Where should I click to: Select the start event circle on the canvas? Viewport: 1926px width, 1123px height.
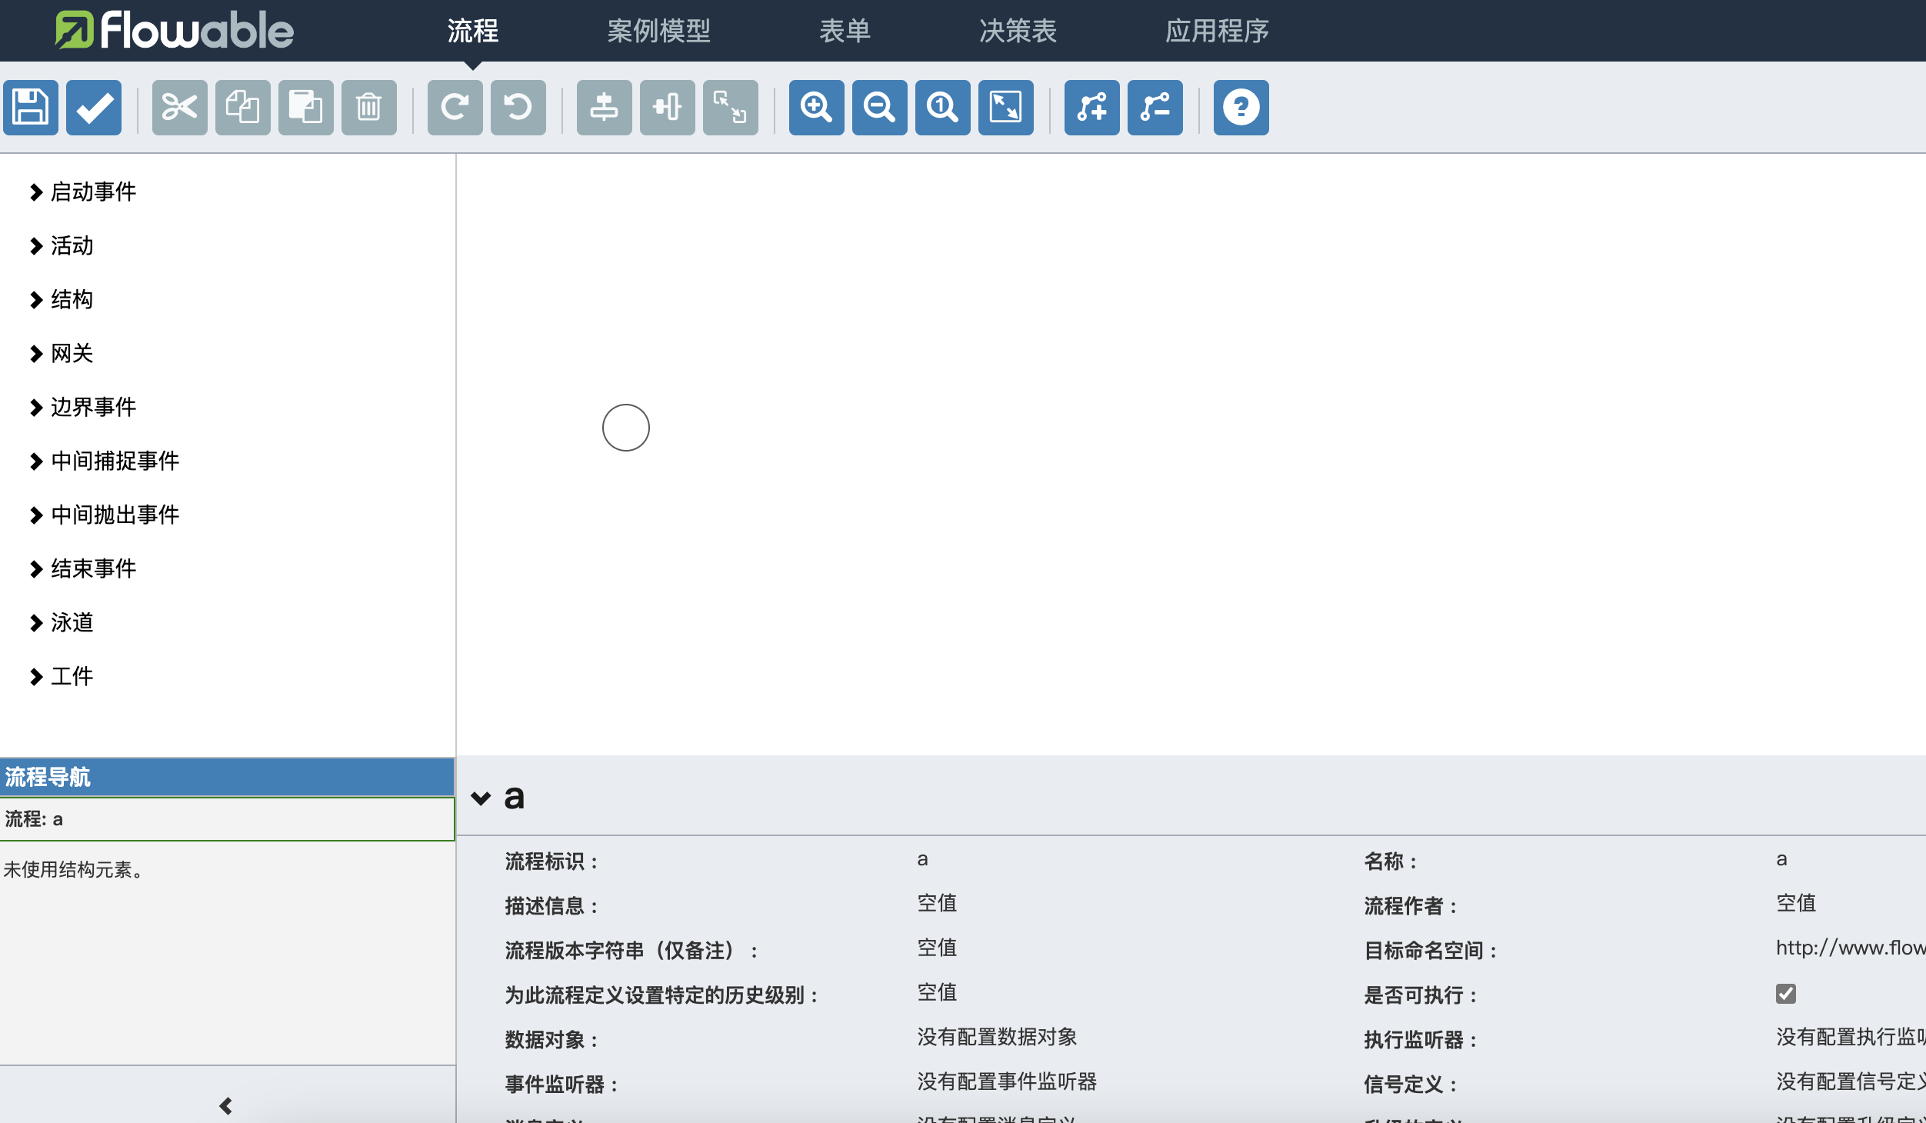626,427
